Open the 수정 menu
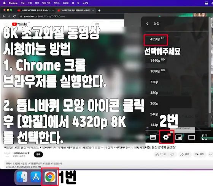This screenshot has height=186, width=213. point(30,3)
